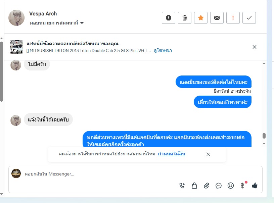Mark conversation done with checkmark
This screenshot has height=203, width=274.
249,18
